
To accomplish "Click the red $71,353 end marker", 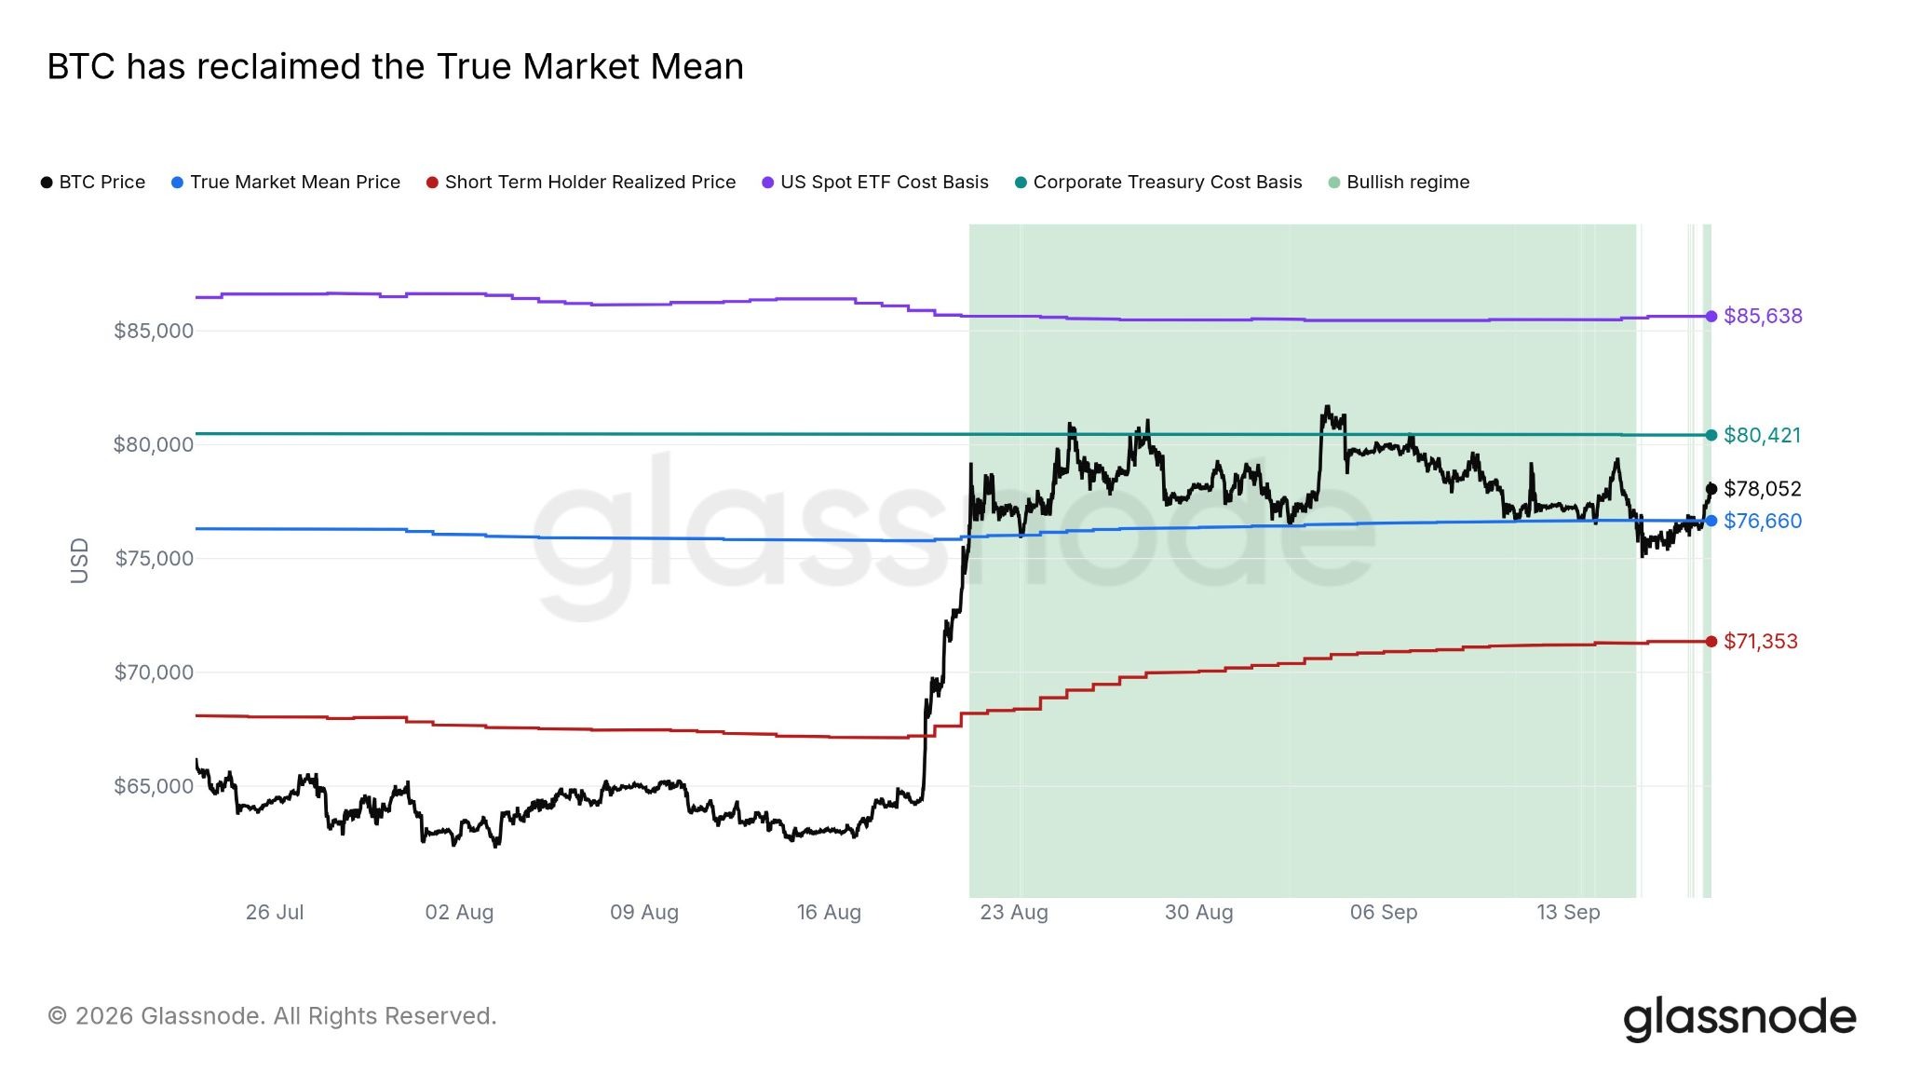I will pos(1711,642).
